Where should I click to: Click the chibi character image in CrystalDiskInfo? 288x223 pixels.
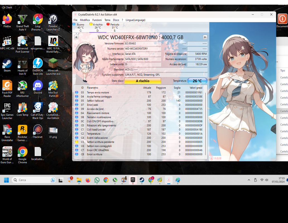point(85,62)
